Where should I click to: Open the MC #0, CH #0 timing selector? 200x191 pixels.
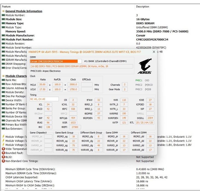tap(44, 99)
